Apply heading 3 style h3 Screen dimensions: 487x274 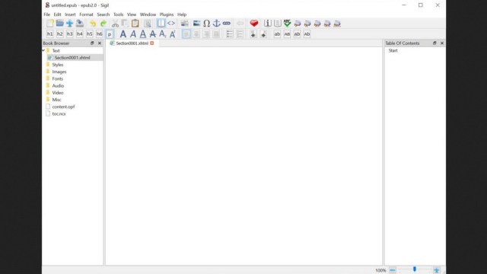point(69,34)
